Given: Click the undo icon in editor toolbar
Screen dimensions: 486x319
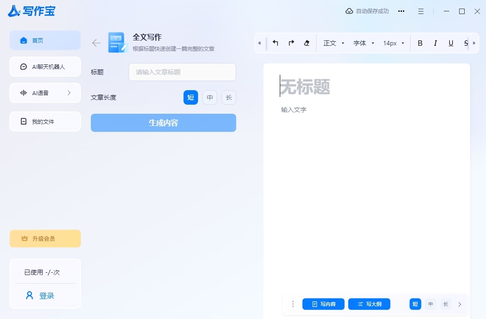Looking at the screenshot, I should [x=275, y=43].
